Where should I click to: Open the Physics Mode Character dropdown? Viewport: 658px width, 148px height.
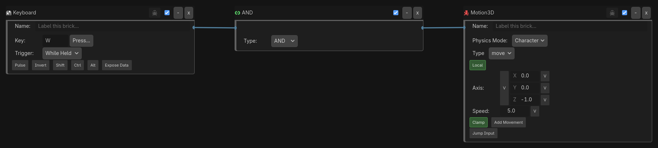pos(529,41)
